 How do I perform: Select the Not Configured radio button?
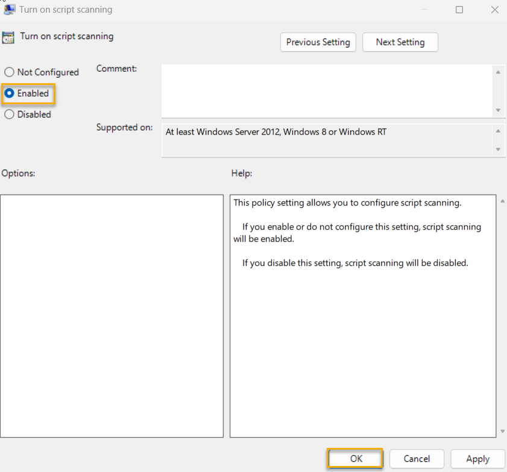(x=9, y=72)
